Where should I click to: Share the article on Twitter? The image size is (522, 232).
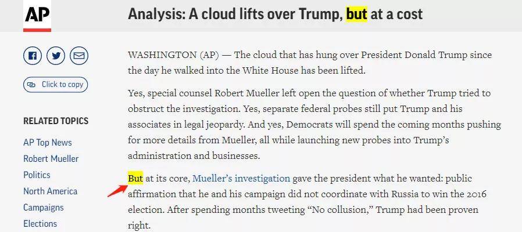tap(56, 56)
